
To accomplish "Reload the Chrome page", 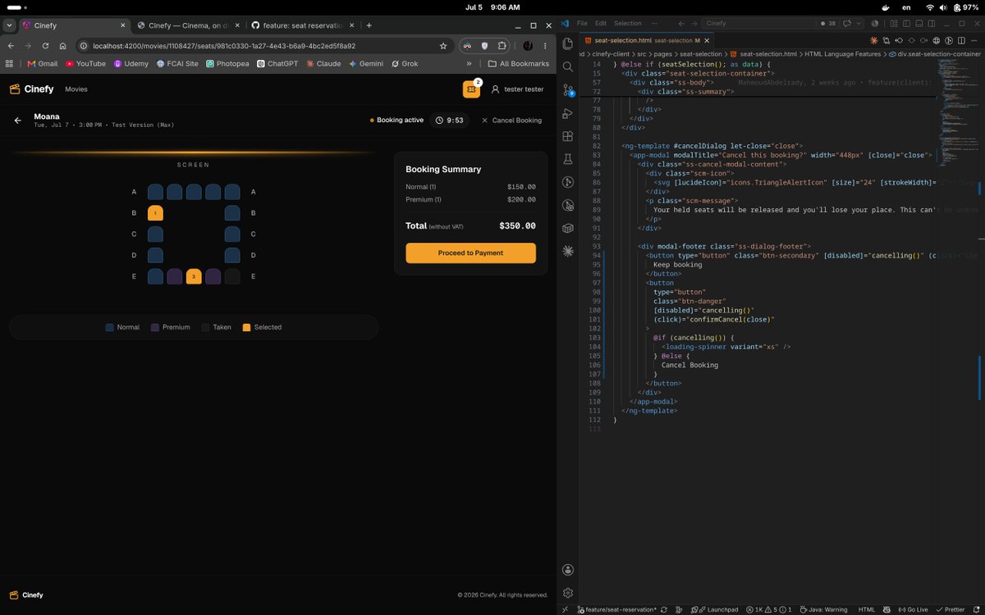I will [x=45, y=46].
